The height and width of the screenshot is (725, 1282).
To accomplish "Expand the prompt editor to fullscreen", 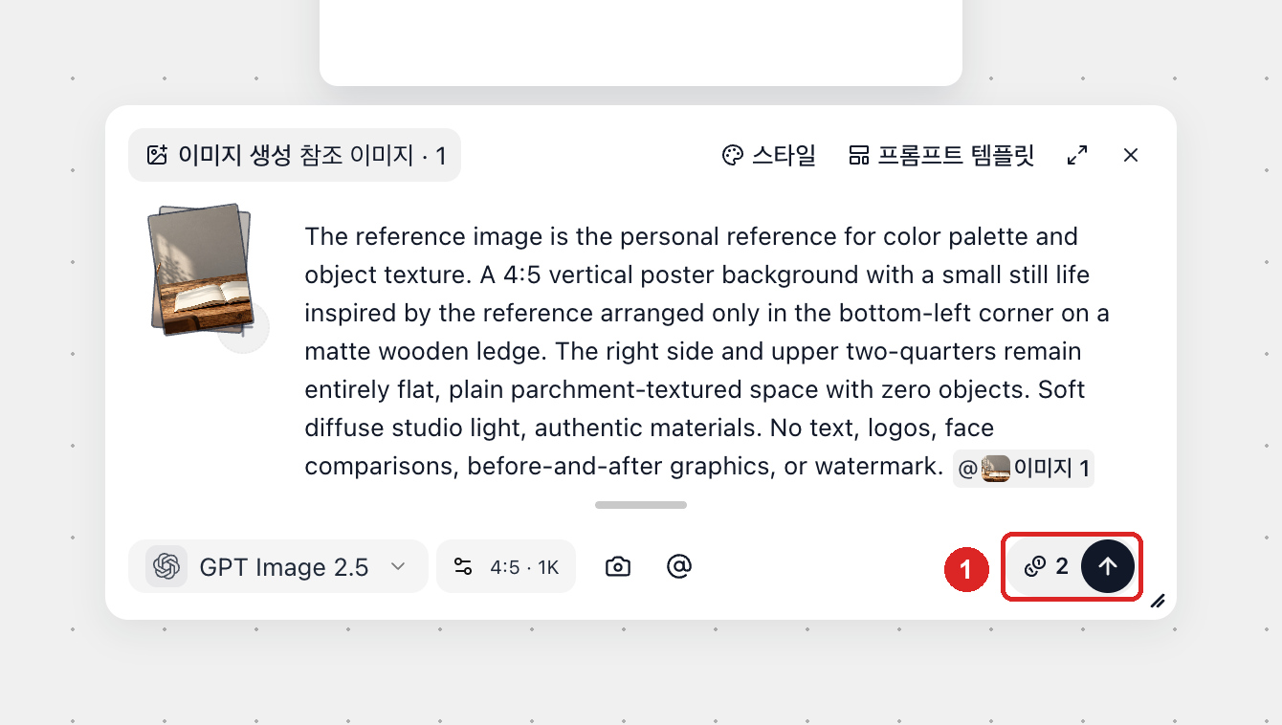I will coord(1077,155).
